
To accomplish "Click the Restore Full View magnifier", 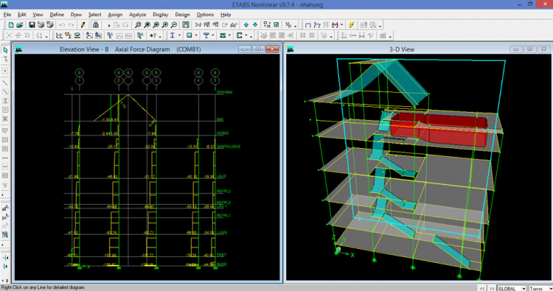I will [147, 25].
